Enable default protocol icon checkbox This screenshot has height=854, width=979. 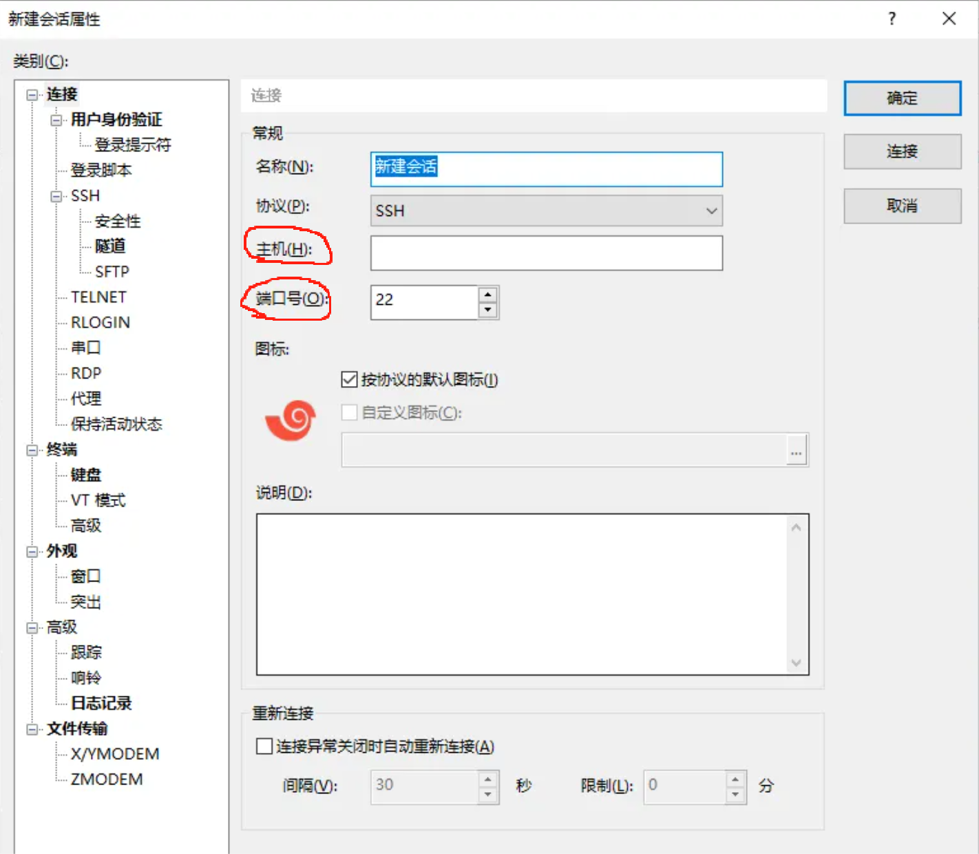350,380
